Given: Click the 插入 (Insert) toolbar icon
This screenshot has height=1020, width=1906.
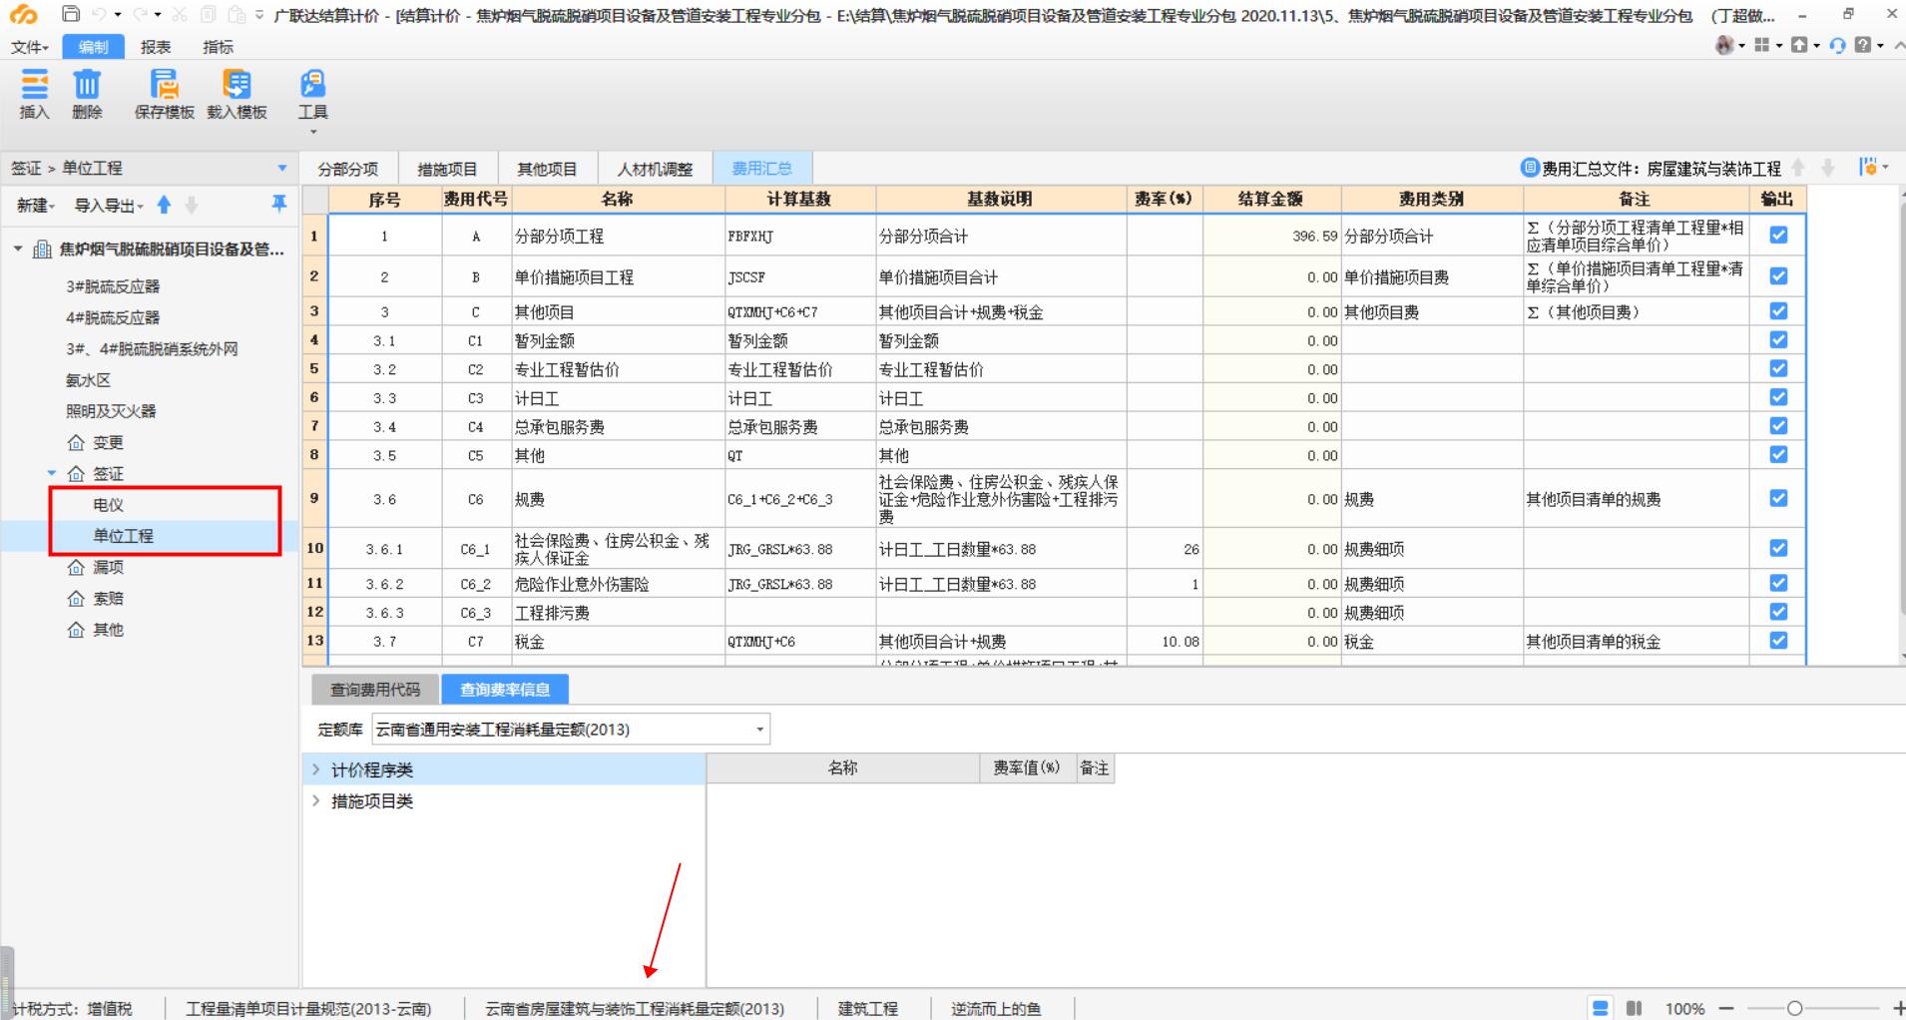Looking at the screenshot, I should click(x=34, y=85).
